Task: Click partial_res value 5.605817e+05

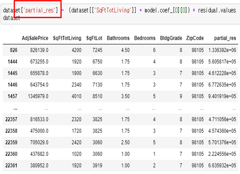Action: pos(222,62)
